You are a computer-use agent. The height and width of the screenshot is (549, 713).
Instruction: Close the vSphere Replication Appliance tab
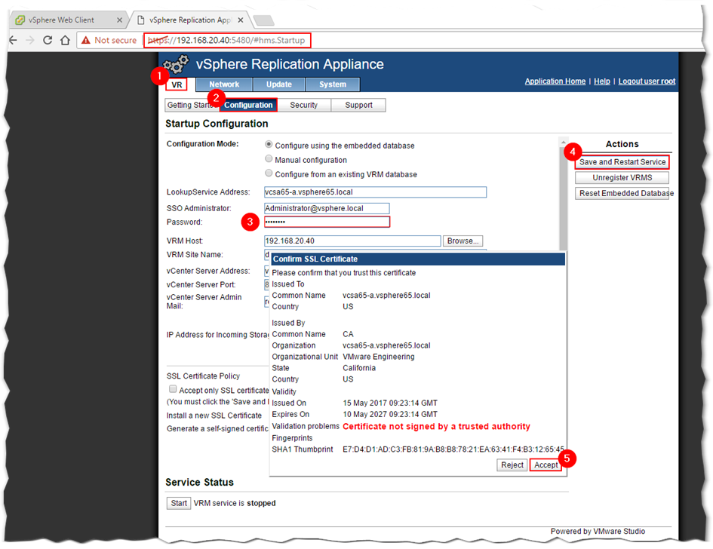(241, 20)
